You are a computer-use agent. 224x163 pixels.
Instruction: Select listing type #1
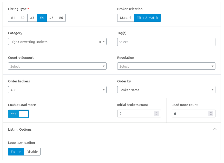click(13, 18)
